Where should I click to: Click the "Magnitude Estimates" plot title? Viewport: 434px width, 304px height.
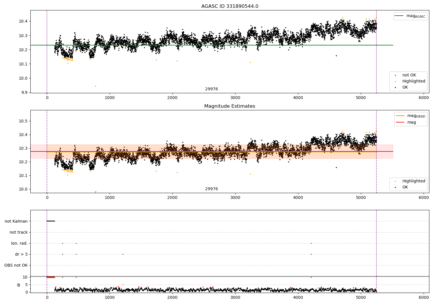[x=230, y=106]
